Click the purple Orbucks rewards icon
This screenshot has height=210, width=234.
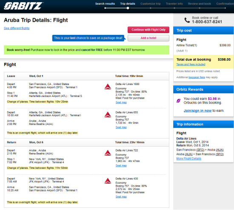click(178, 101)
